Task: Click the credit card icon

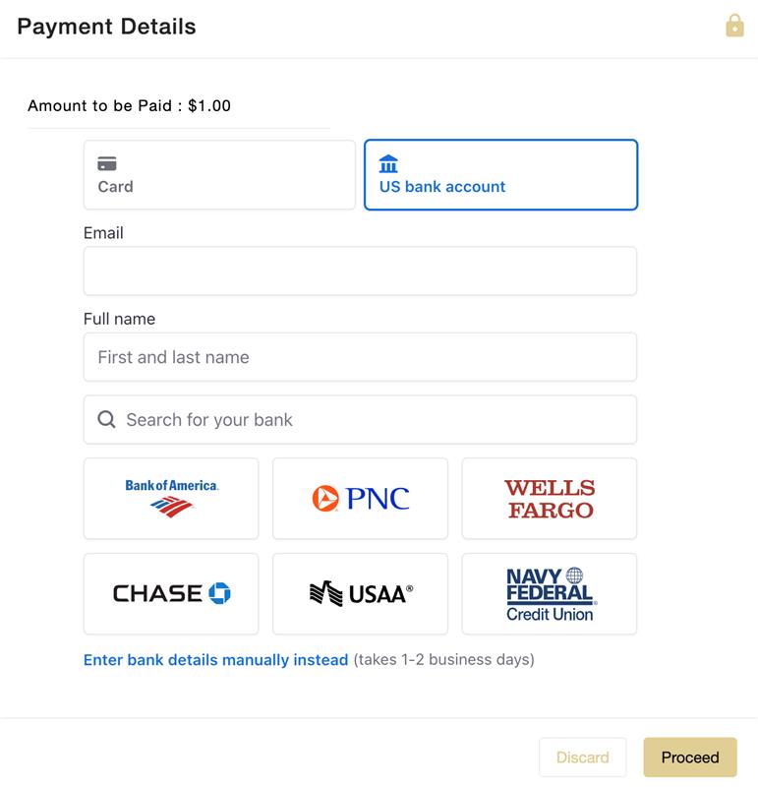Action: click(107, 163)
